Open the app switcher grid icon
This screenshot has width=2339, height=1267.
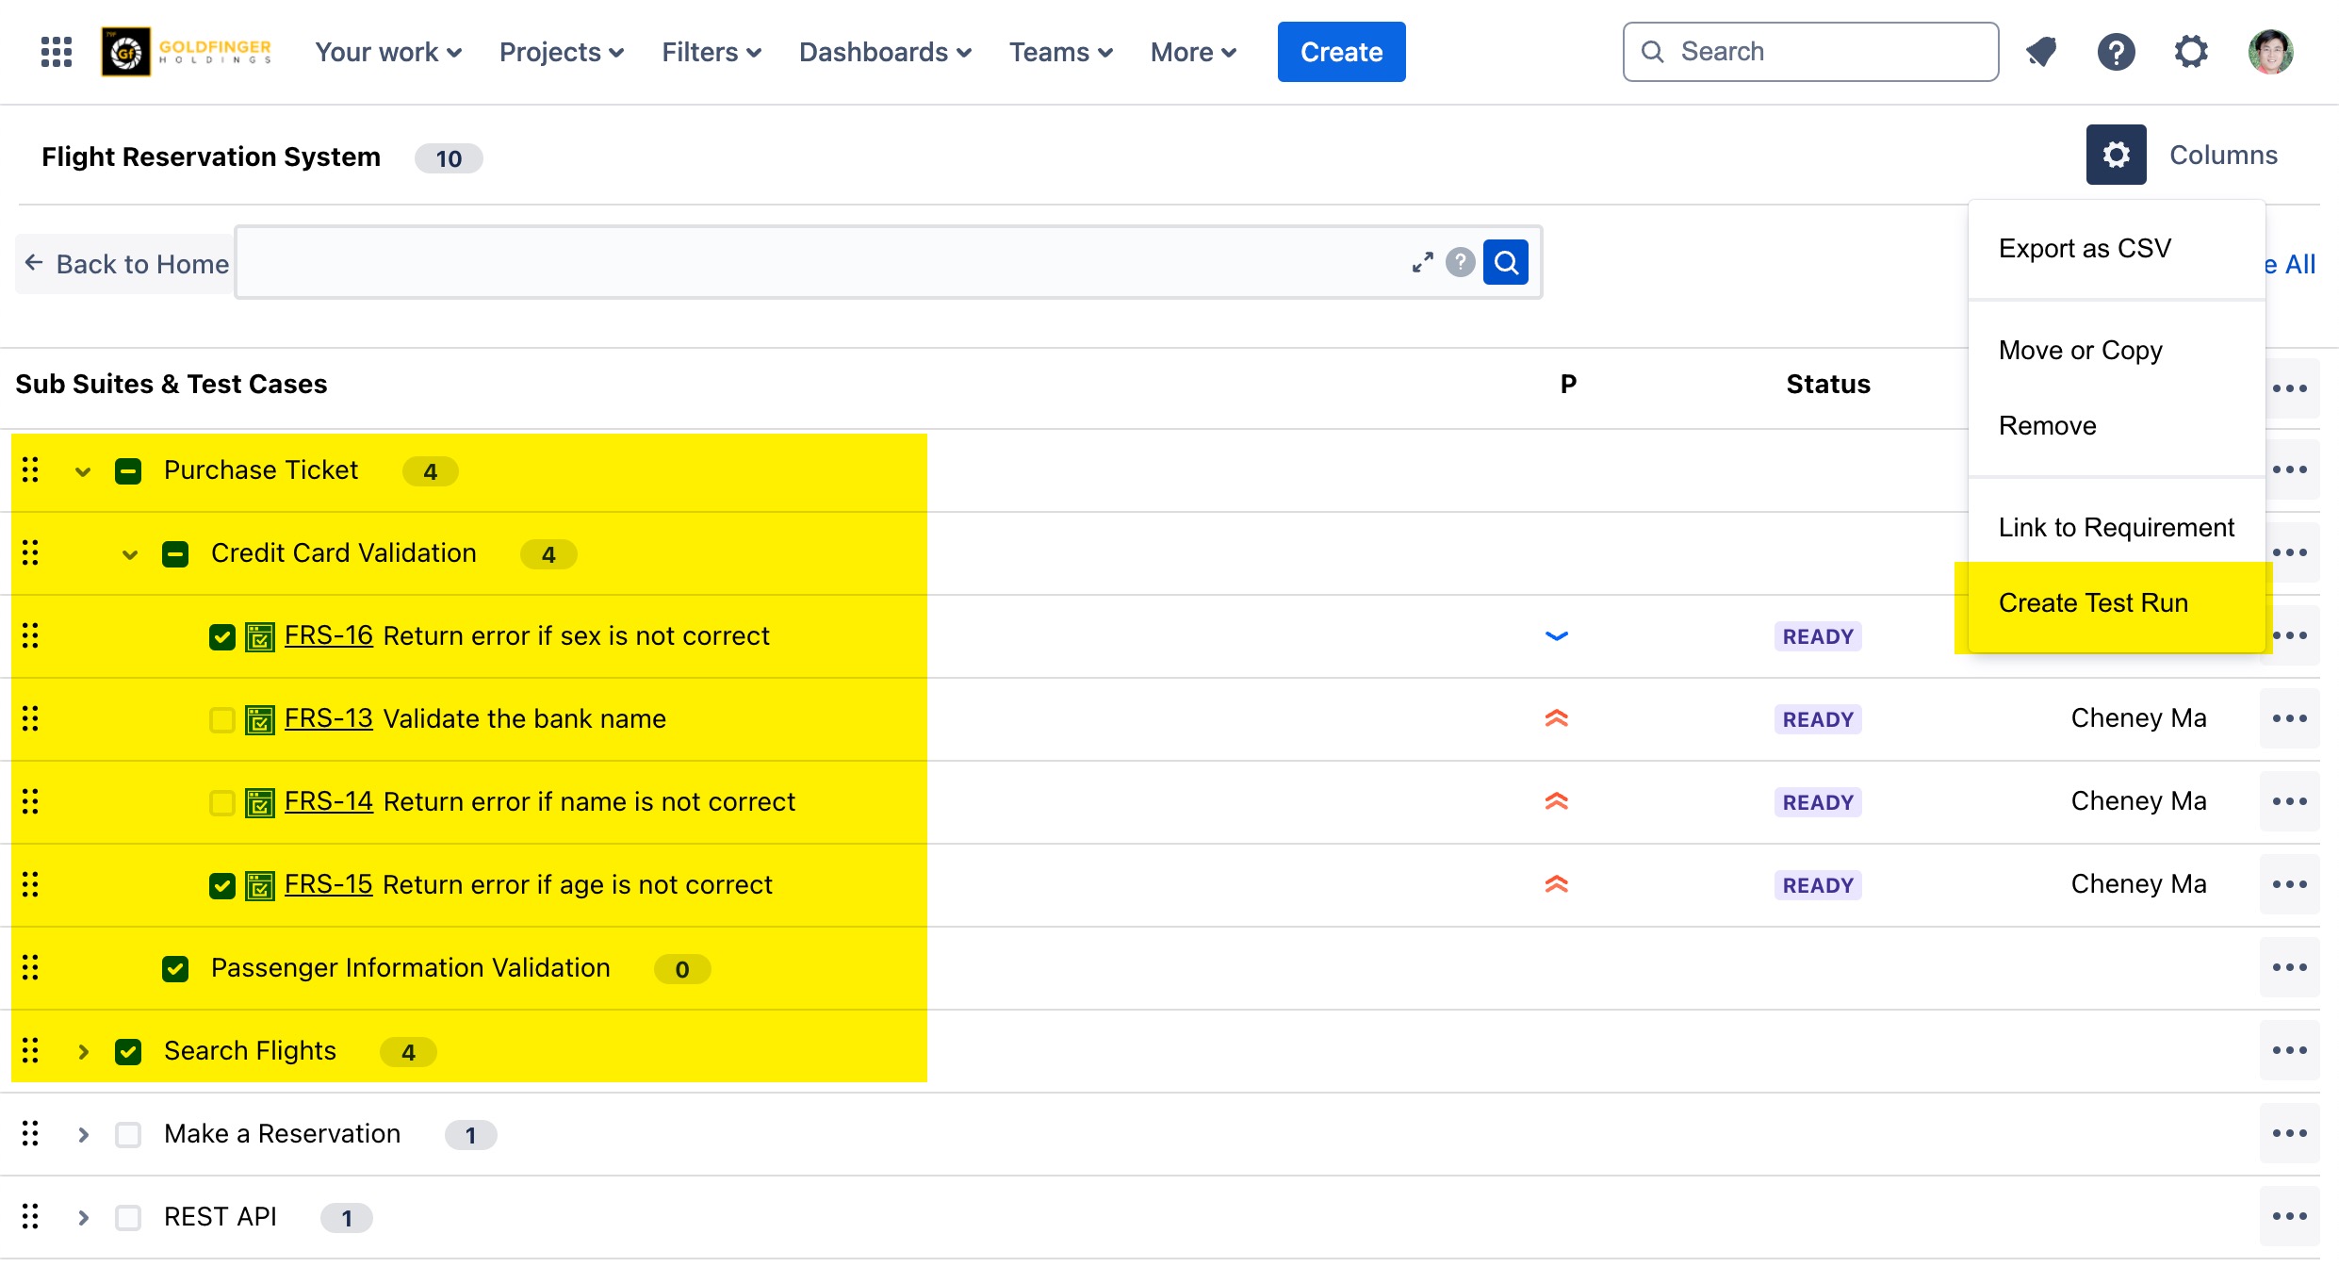(x=55, y=52)
